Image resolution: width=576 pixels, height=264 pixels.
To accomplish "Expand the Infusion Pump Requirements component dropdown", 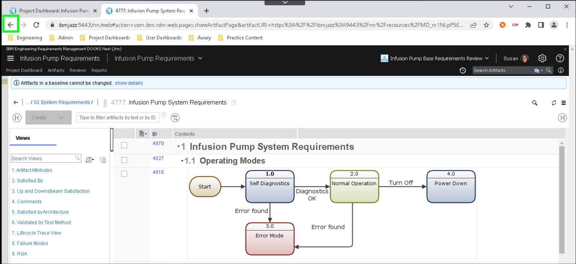I will (x=200, y=58).
